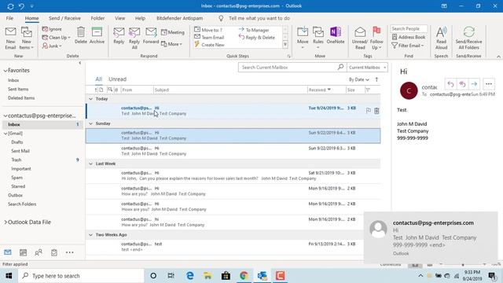The image size is (503, 283).
Task: Open Sent Mail folder
Action: coord(20,151)
